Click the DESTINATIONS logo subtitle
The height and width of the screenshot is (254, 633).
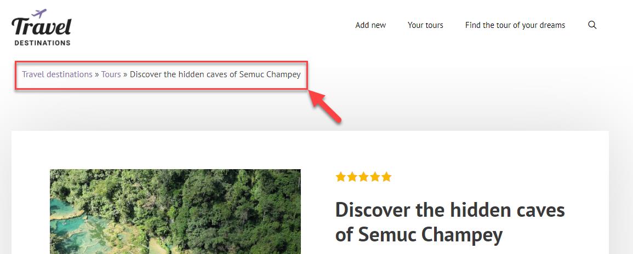click(x=42, y=43)
